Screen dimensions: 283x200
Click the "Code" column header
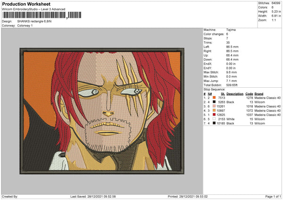(249, 94)
